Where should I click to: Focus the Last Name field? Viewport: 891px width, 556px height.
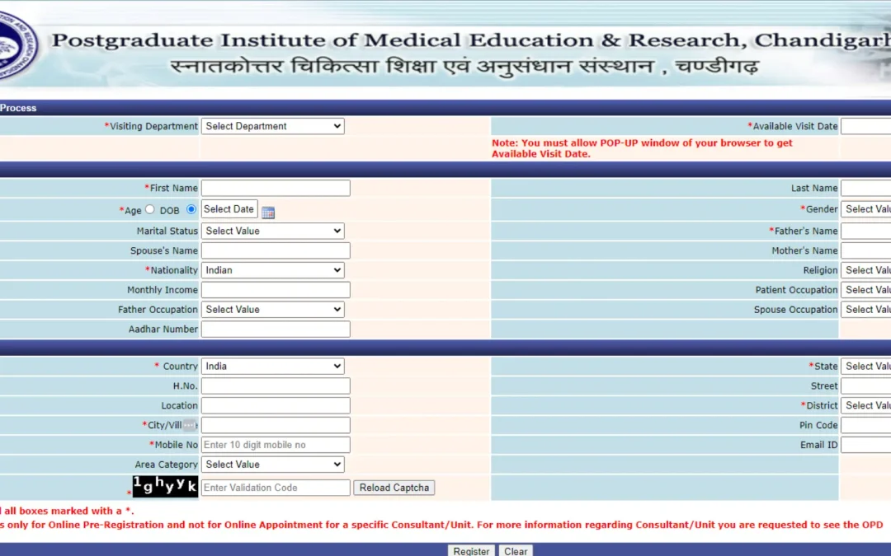(x=866, y=188)
